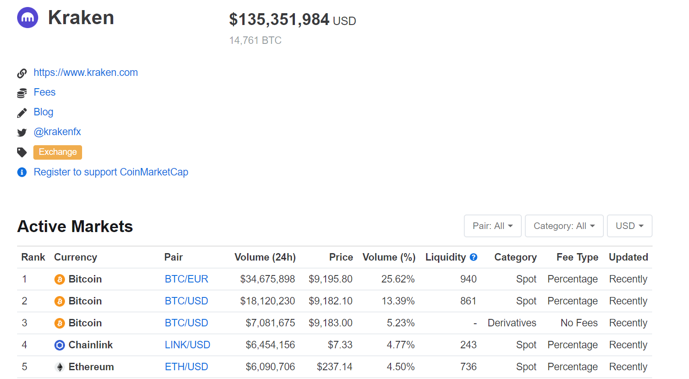This screenshot has width=689, height=379.
Task: Click the 940 liquidity value
Action: (468, 279)
